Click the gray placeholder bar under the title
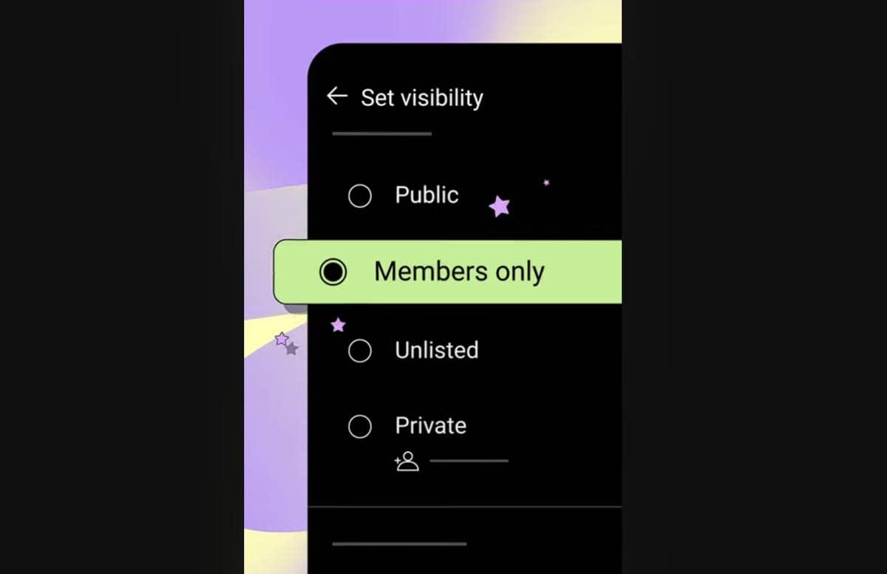 [381, 134]
